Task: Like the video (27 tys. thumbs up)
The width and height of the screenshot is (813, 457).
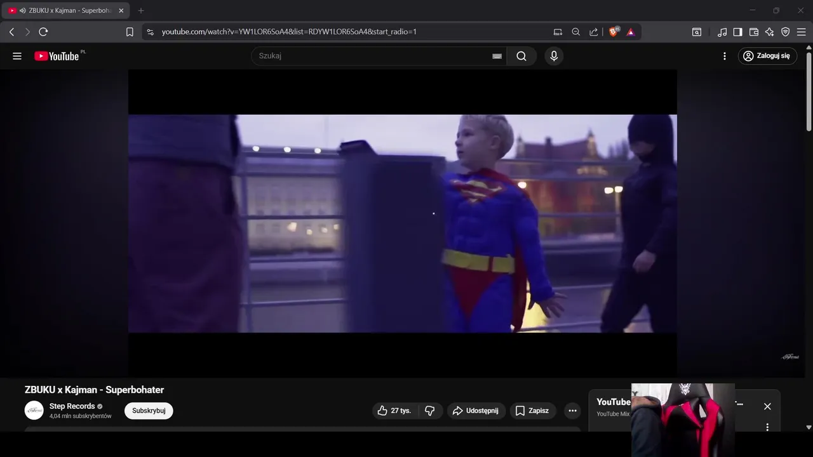Action: pos(394,411)
